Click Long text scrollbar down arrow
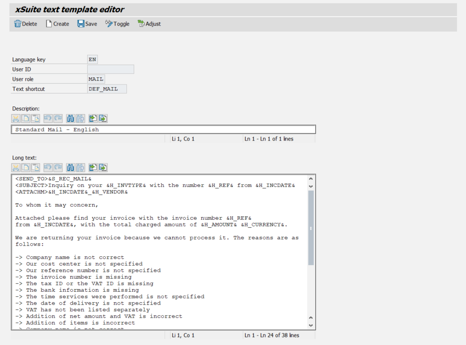This screenshot has width=466, height=345. 311,325
